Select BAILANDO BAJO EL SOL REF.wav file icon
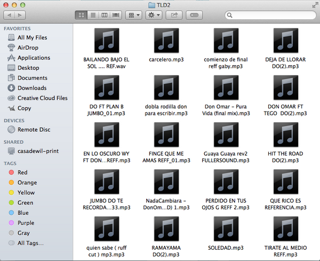320x261 pixels. point(107,41)
